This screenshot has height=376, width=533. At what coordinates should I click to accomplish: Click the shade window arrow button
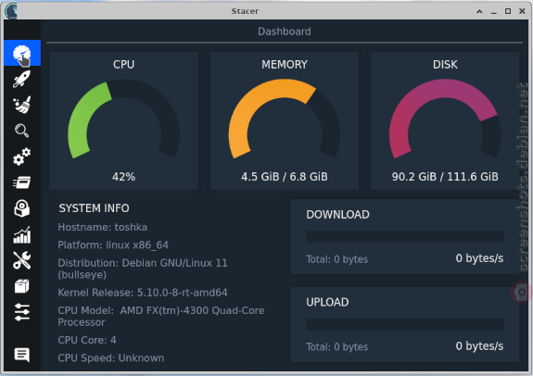[x=479, y=11]
